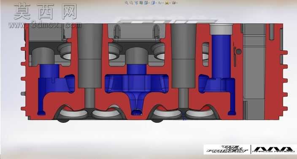Open the View Orientation cube icon
Image resolution: width=297 pixels, height=159 pixels.
pos(146,3)
